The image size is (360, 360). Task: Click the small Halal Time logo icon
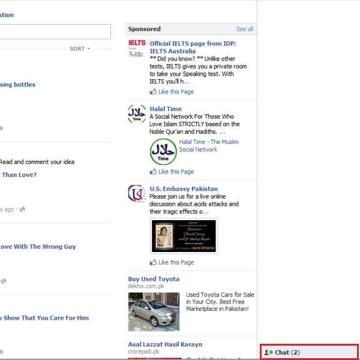pos(137,113)
